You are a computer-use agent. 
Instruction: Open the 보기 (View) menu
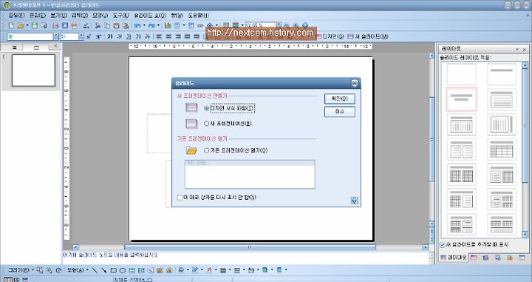58,16
